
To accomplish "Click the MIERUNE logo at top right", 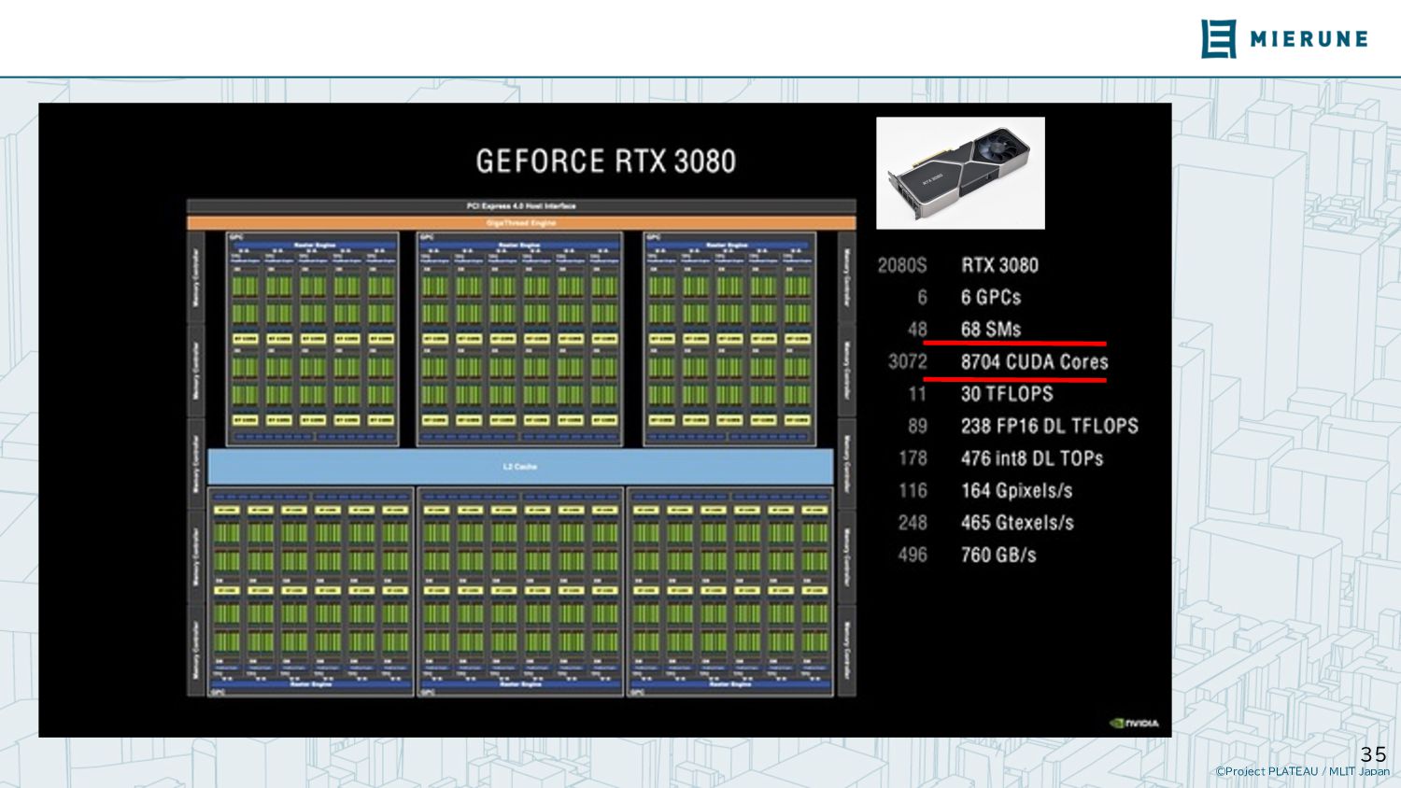I will [1284, 38].
